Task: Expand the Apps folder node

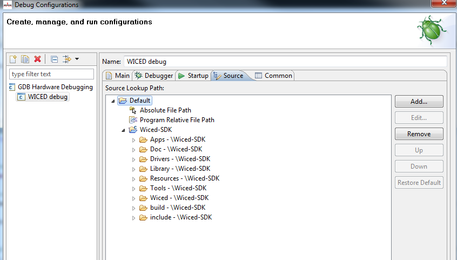Action: [133, 140]
